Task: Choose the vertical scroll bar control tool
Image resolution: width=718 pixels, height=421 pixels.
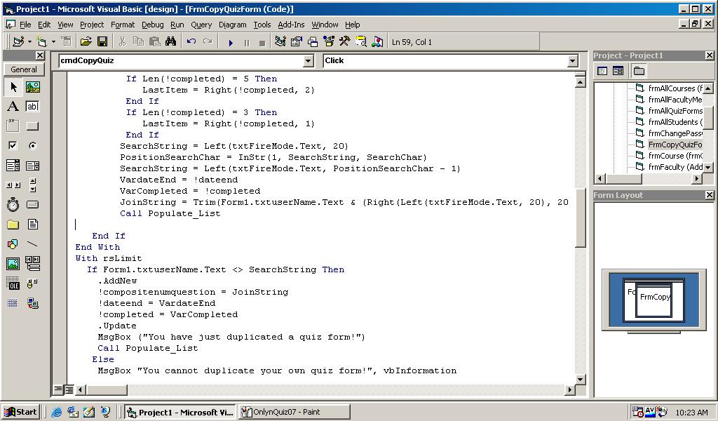Action: [x=32, y=185]
